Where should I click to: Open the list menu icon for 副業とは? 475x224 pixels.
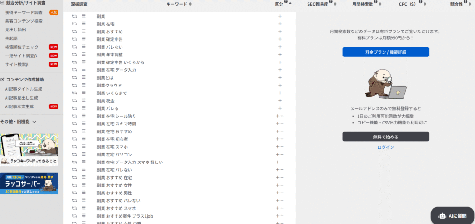83,78
